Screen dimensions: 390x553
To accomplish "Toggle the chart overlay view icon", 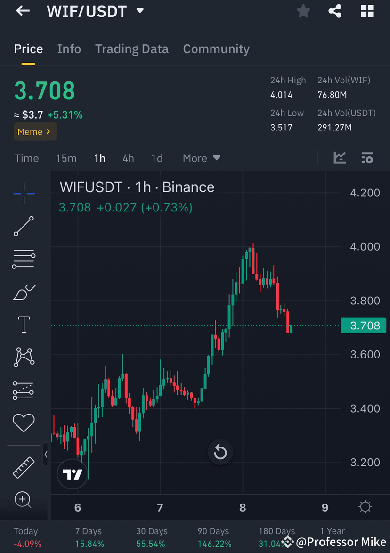I will point(367,158).
